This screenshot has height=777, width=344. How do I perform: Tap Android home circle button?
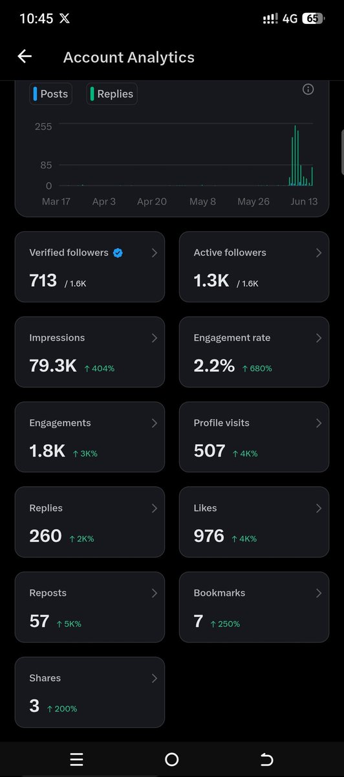172,760
